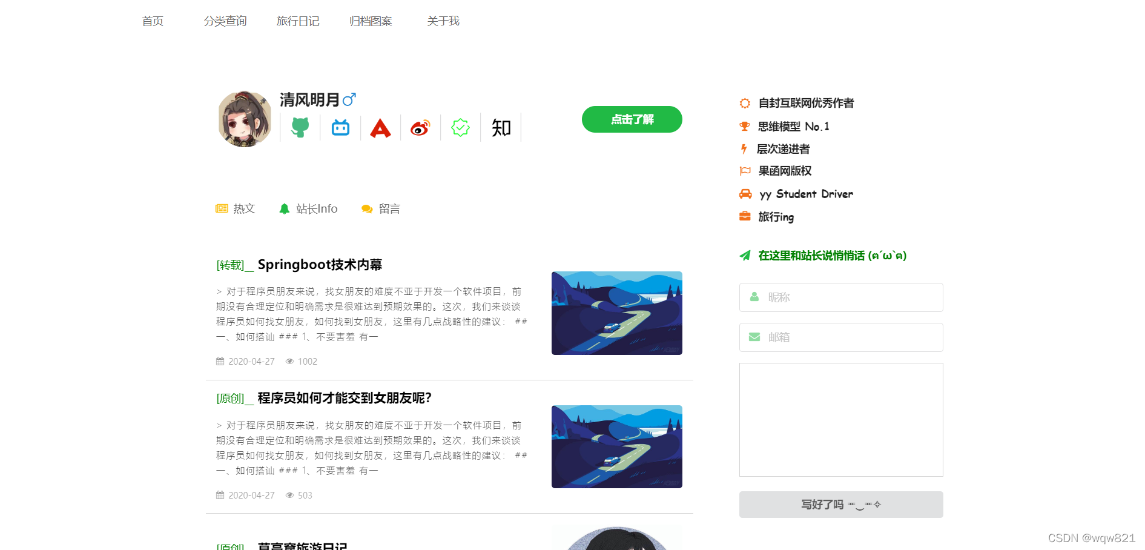Open the GitHub cat icon link
Screen dimensions: 1145x550
point(300,127)
